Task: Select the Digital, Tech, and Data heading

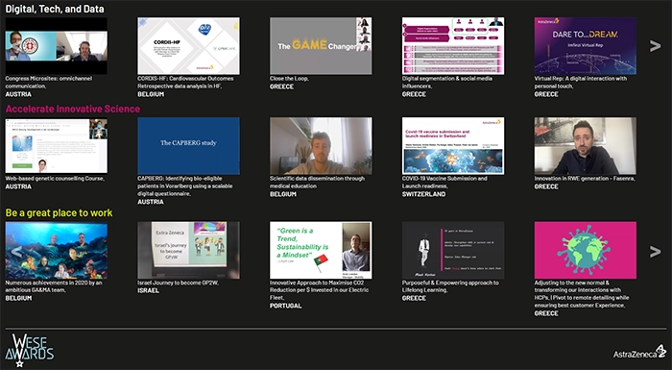Action: coord(55,9)
